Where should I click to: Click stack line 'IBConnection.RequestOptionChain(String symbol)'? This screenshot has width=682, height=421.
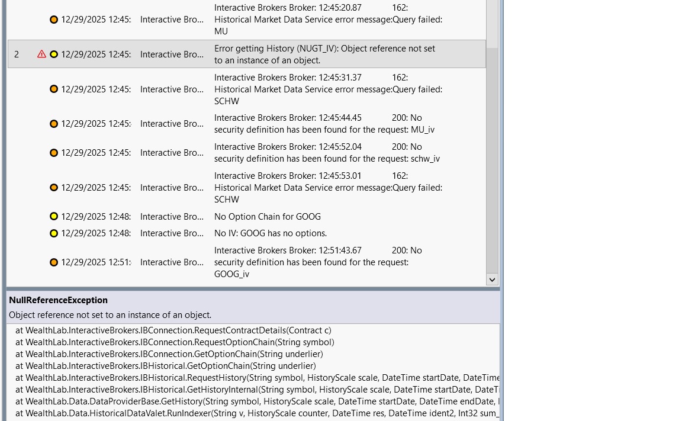pyautogui.click(x=175, y=342)
